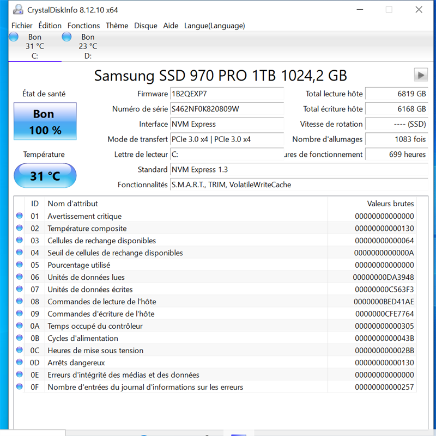Screen dimensions: 436x436
Task: Open the Édition menu
Action: click(50, 26)
